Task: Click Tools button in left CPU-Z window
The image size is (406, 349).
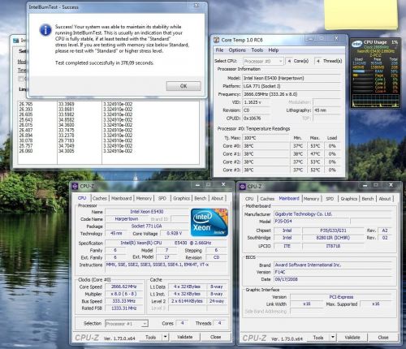Action: (150, 337)
